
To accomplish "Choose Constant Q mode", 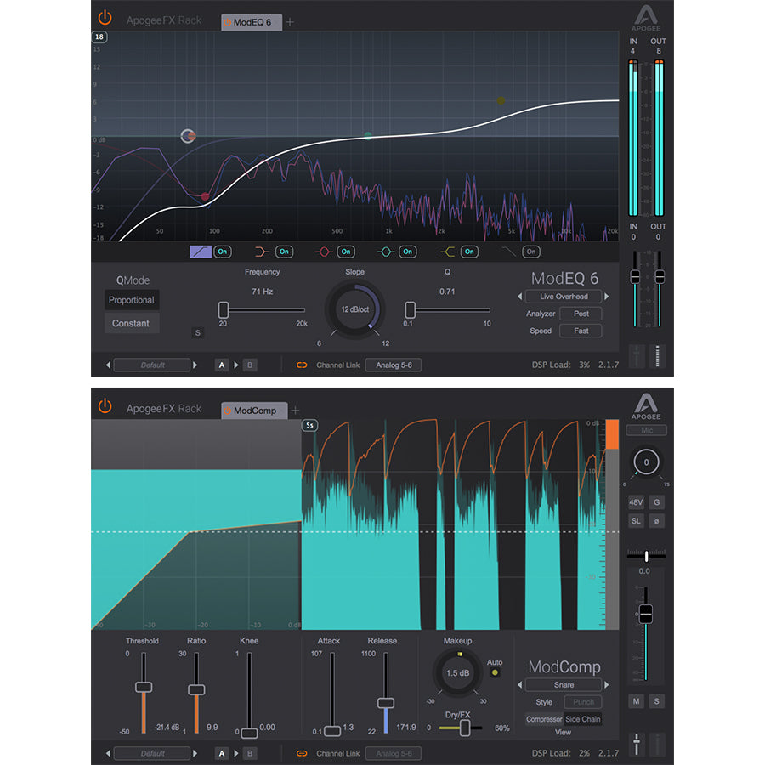I will pyautogui.click(x=131, y=323).
